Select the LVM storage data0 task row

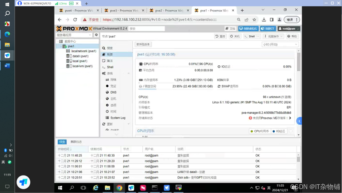(x=177, y=172)
